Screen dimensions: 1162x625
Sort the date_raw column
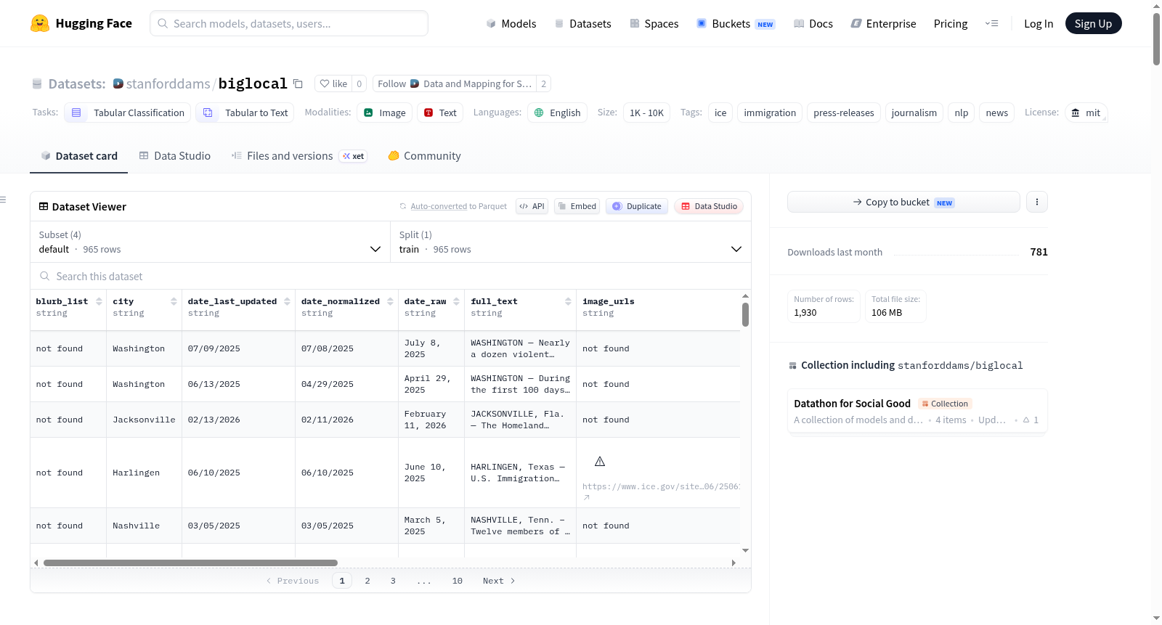(456, 301)
